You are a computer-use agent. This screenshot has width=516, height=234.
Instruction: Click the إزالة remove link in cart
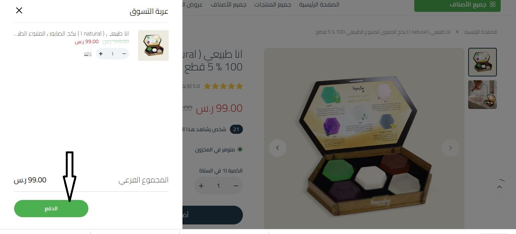coord(88,54)
